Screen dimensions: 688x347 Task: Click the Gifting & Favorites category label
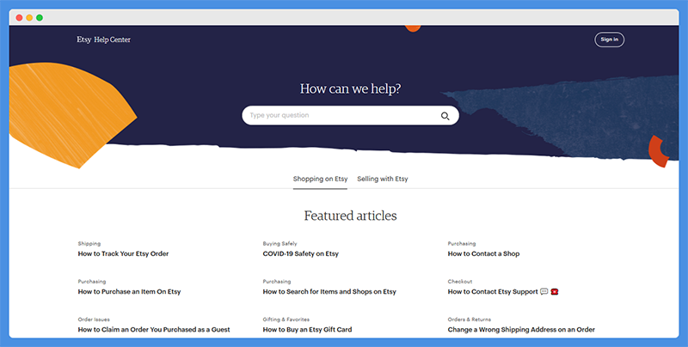pos(286,320)
